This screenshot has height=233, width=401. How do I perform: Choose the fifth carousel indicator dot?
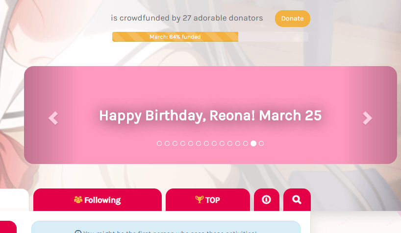(191, 143)
